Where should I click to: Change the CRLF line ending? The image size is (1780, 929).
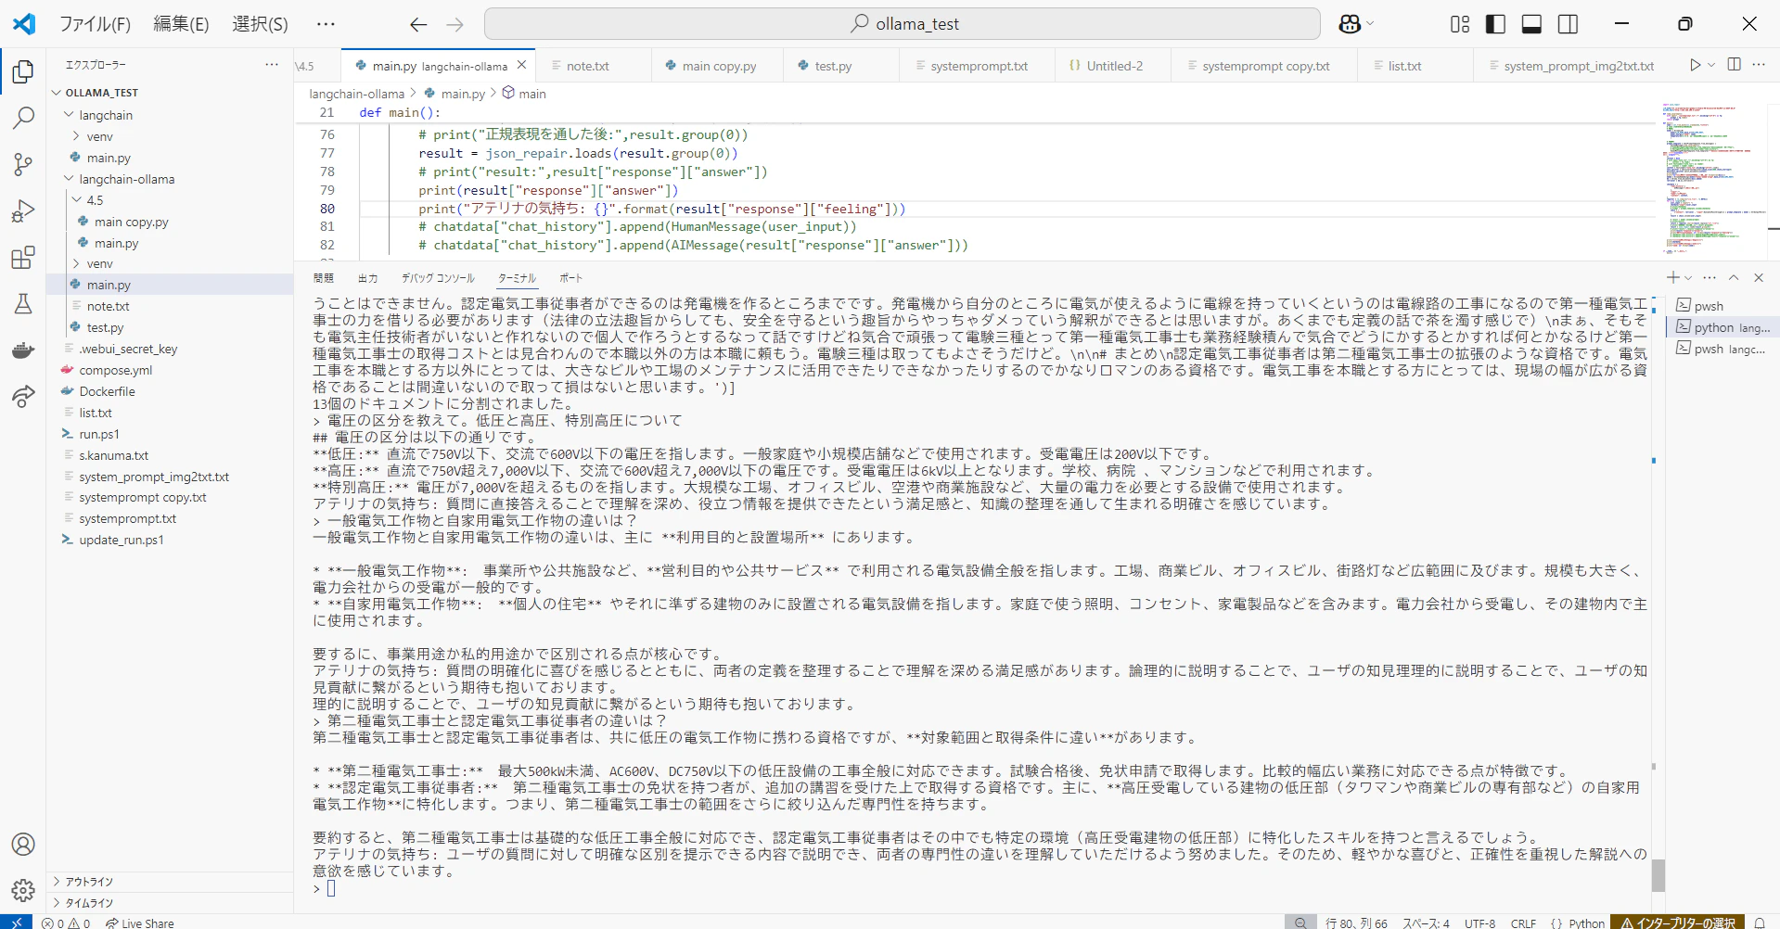[x=1523, y=923]
